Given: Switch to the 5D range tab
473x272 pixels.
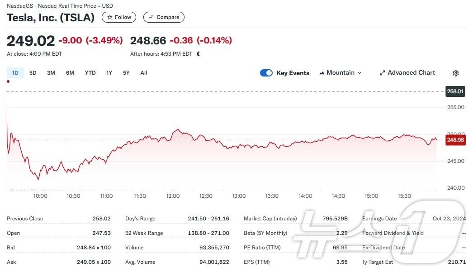Looking at the screenshot, I should pos(33,73).
